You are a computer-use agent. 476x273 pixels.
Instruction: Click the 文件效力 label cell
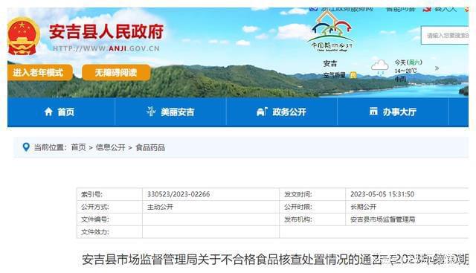tap(109, 231)
